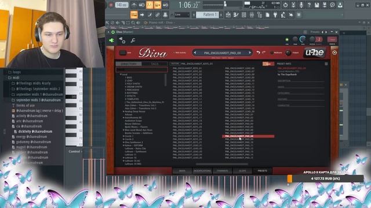Viewport: 371px width, 208px height.
Task: Open the mixer from FL toolbar
Action: [x=252, y=15]
